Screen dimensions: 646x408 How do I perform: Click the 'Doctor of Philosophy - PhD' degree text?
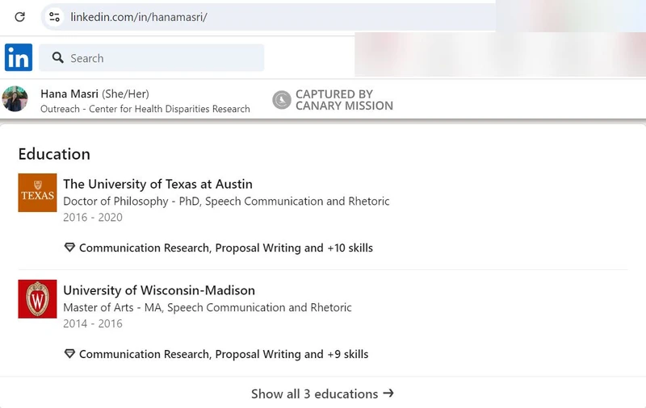coord(131,201)
